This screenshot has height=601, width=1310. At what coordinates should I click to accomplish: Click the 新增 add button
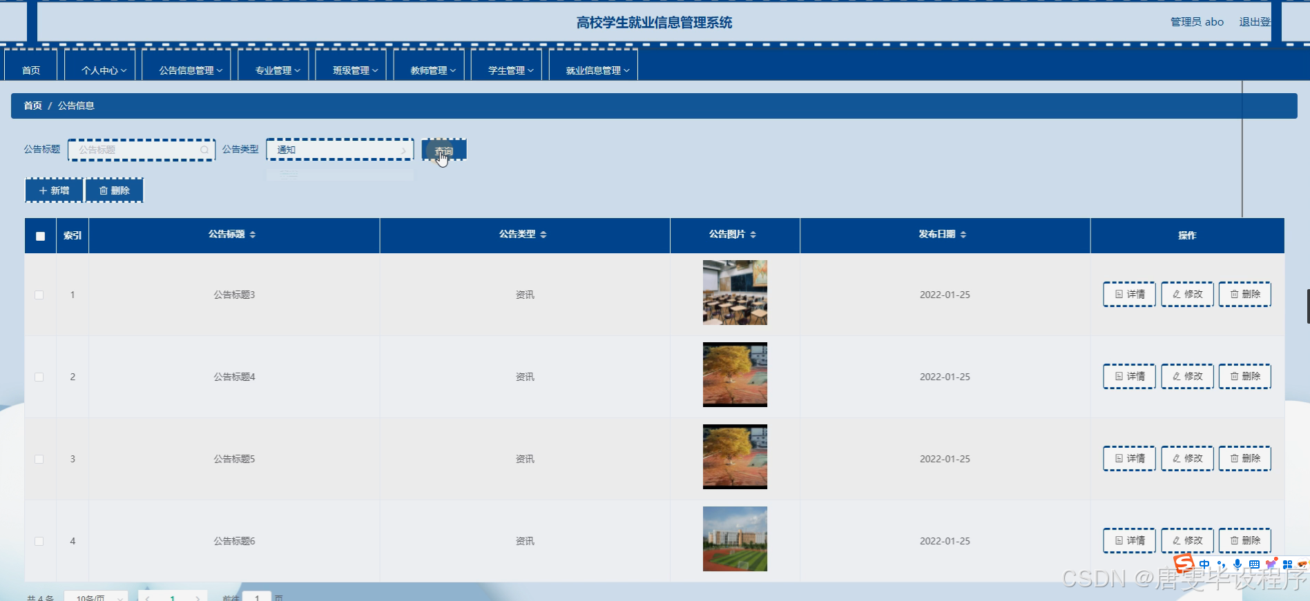coord(54,190)
